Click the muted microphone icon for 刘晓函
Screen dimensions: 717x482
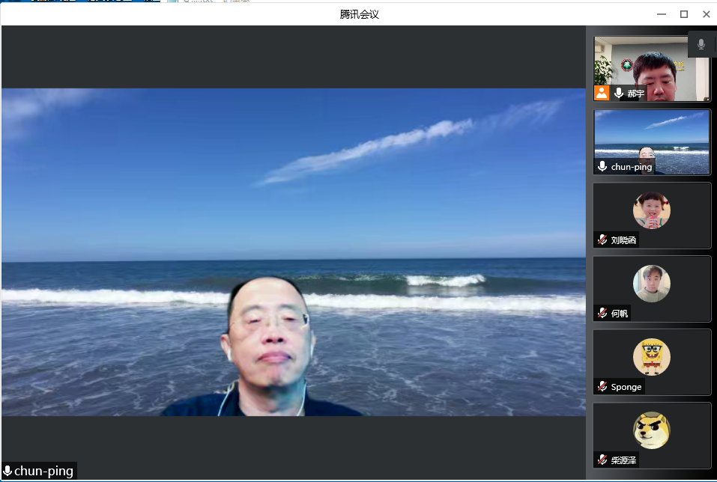pos(602,240)
